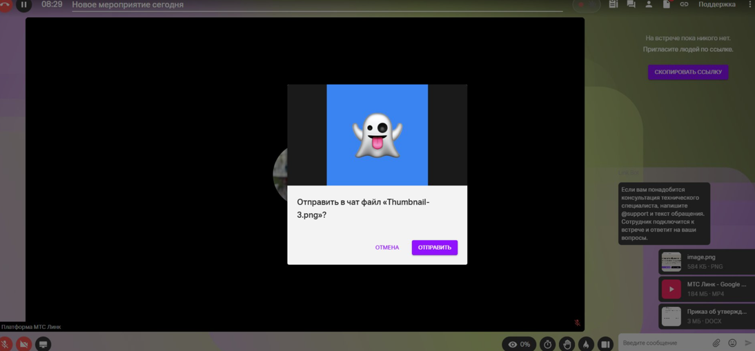The image size is (755, 351).
Task: Open the 'Поддержка' support link
Action: (717, 4)
